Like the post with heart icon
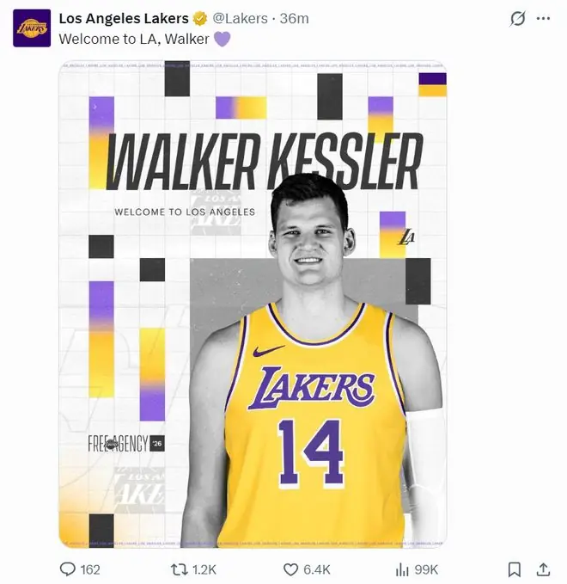The height and width of the screenshot is (584, 567). click(x=290, y=569)
